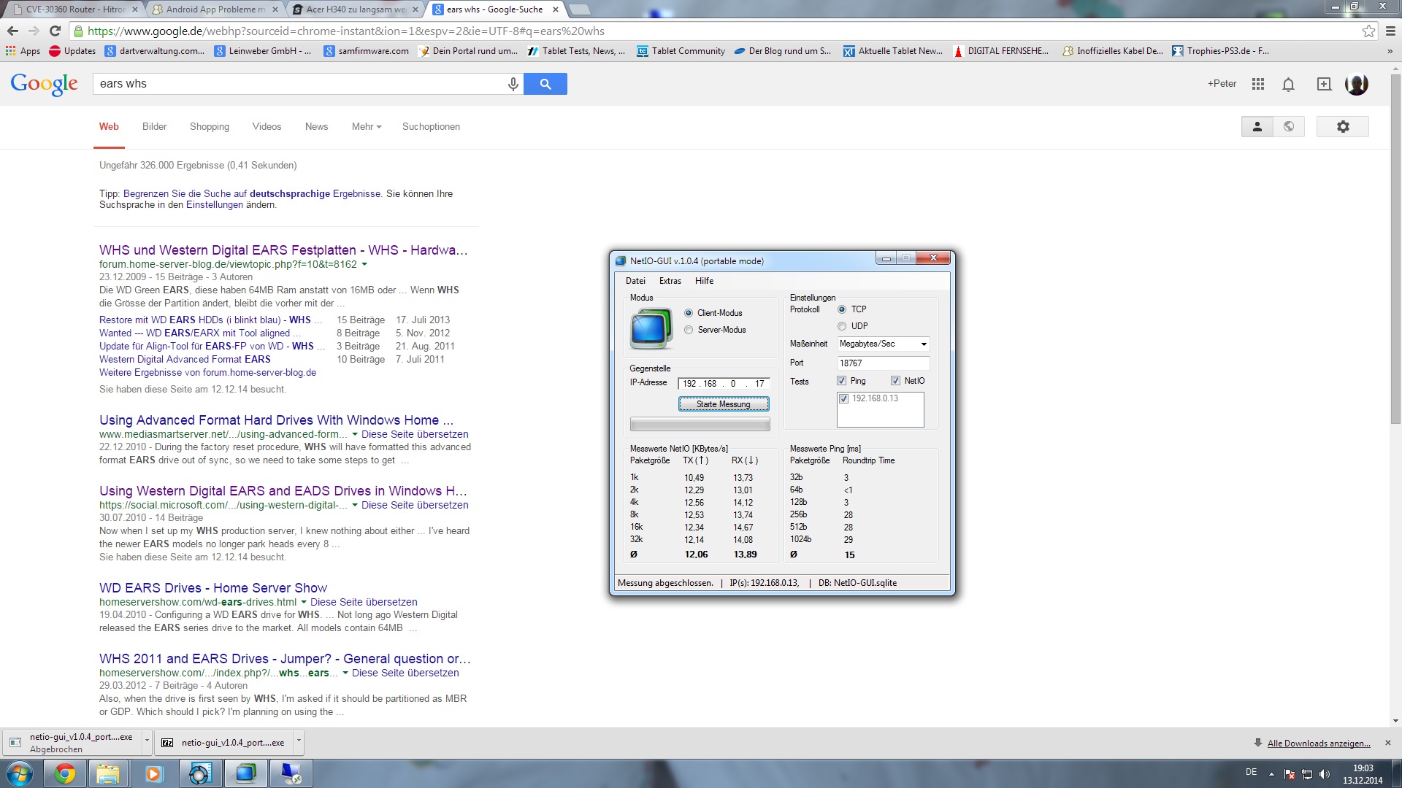
Task: Click the page vertical scrollbar
Action: (x=1395, y=248)
